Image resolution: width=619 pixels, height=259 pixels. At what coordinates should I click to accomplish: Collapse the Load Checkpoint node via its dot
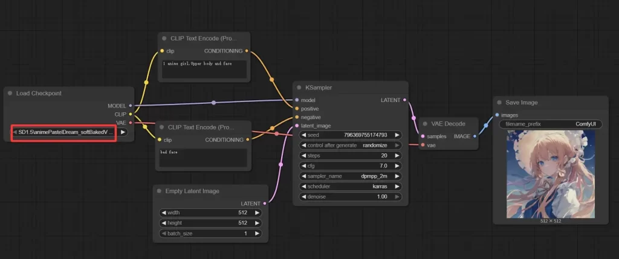click(x=10, y=94)
